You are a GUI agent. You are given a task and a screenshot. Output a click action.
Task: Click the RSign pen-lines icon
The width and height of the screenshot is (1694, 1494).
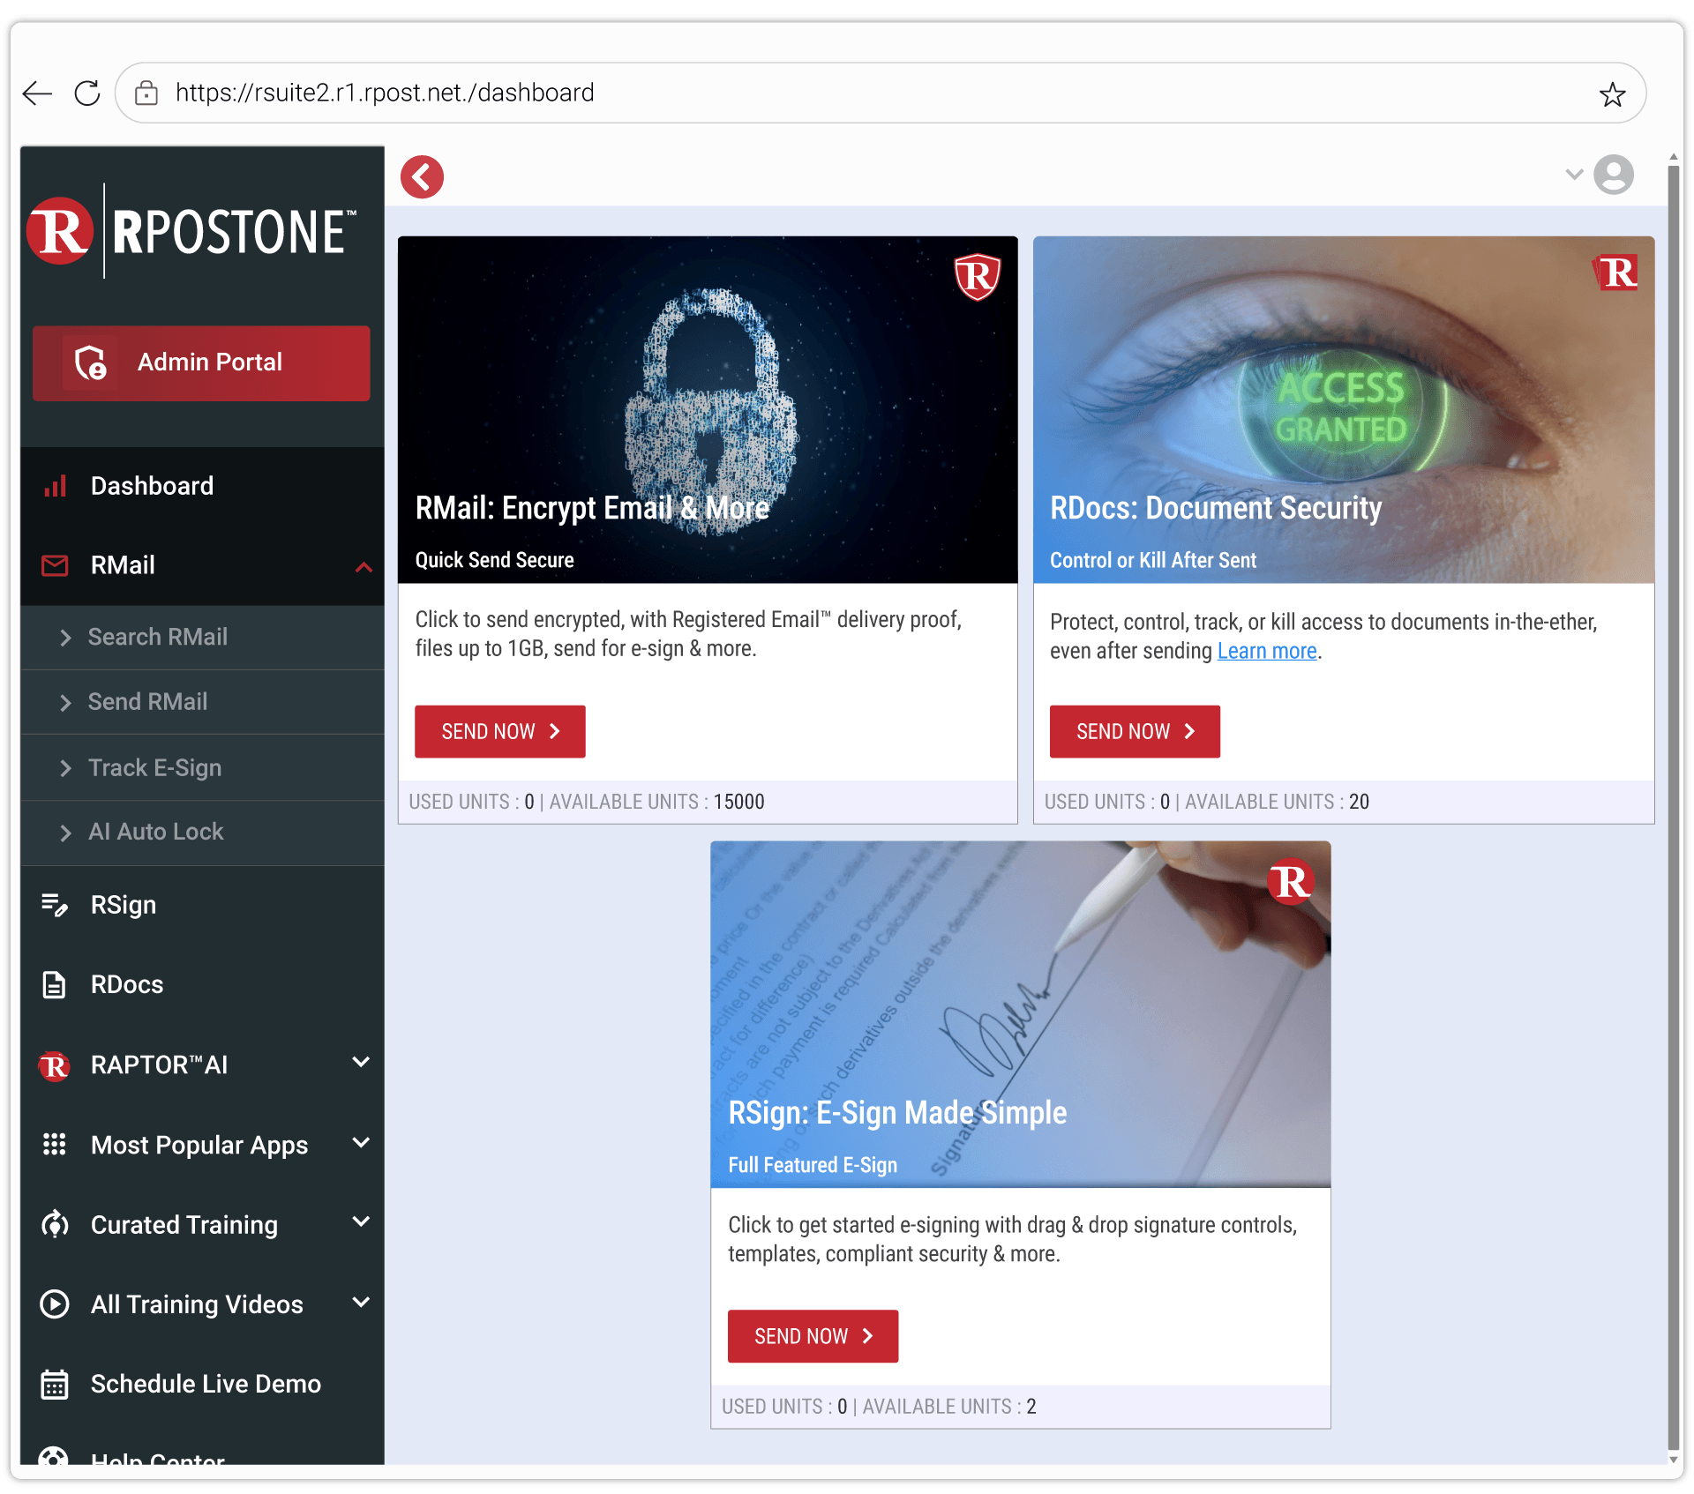(x=55, y=905)
